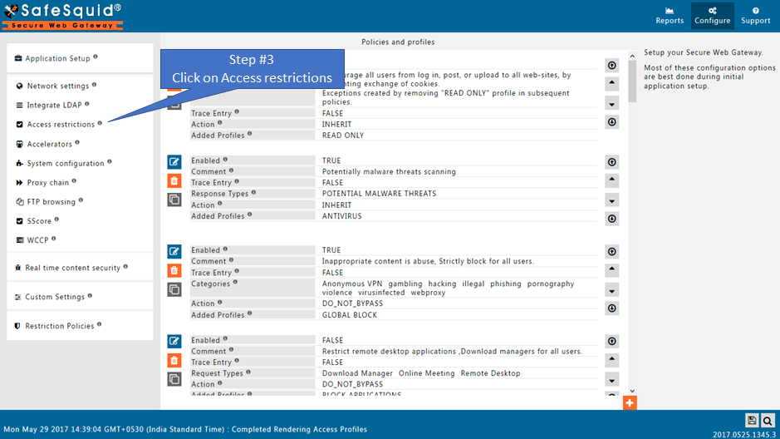Edit the GLOBAL BLOCK policy entry
780x439 pixels.
174,251
